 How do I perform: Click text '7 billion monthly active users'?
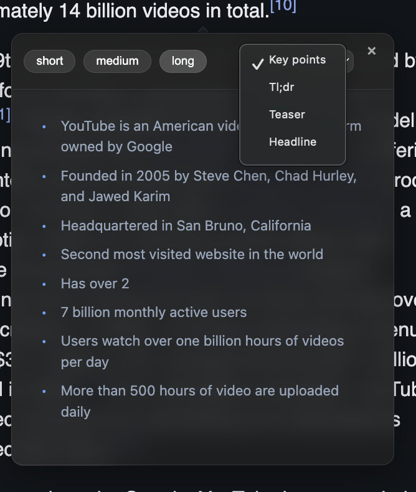(154, 312)
